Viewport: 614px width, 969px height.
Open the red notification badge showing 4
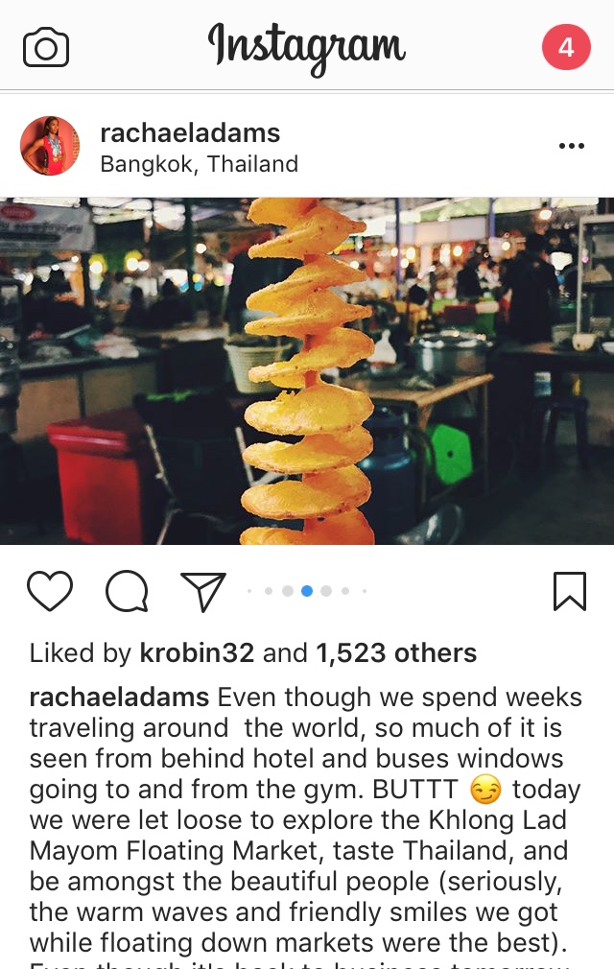pos(566,47)
